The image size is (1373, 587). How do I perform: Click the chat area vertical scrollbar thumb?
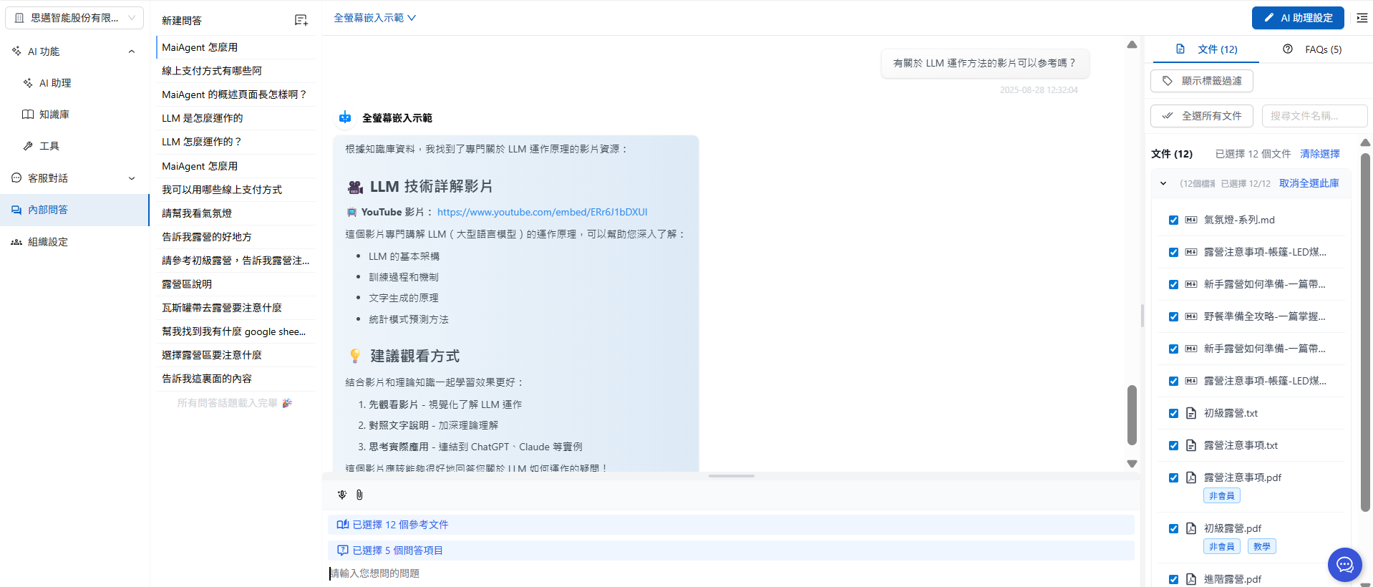click(1132, 415)
